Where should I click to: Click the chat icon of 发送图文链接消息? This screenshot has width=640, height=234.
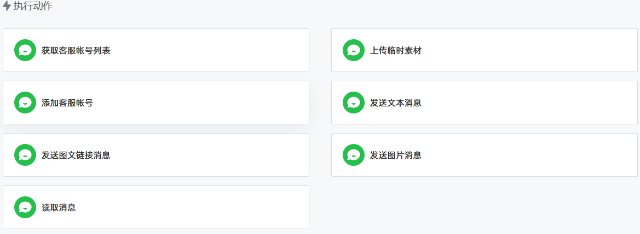point(25,155)
